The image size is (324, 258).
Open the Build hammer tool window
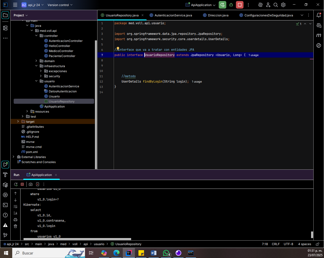click(x=5, y=175)
